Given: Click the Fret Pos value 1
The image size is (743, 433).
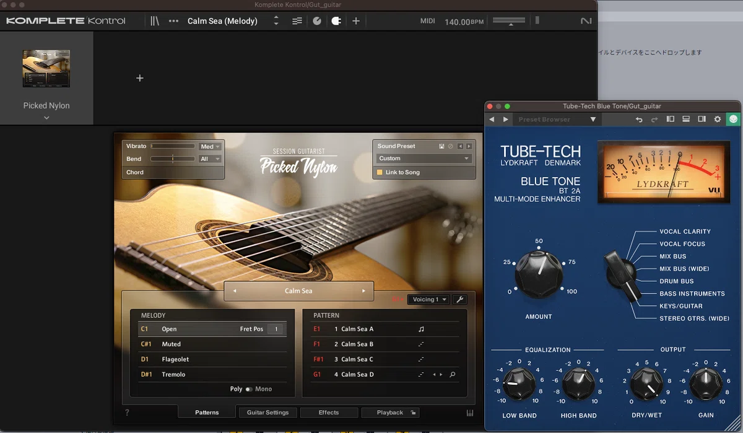Looking at the screenshot, I should tap(276, 329).
